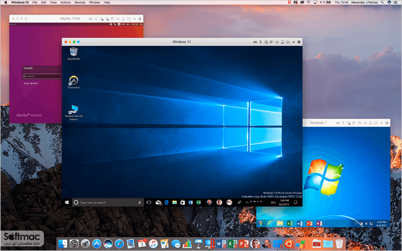
Task: Launch Internet Explorer on Windows 7 taskbar
Action: [x=270, y=224]
